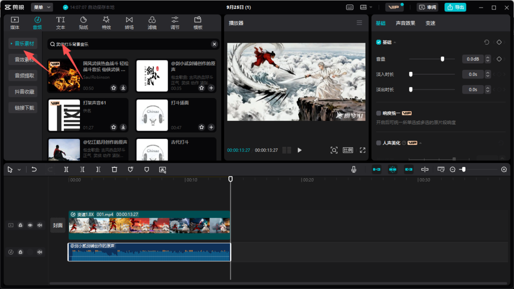Click the 导出 export button
Viewport: 514px width, 289px height.
(x=455, y=7)
